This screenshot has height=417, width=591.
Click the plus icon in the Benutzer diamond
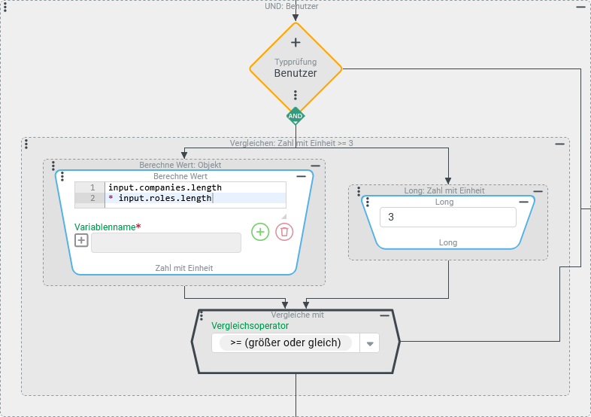point(295,43)
